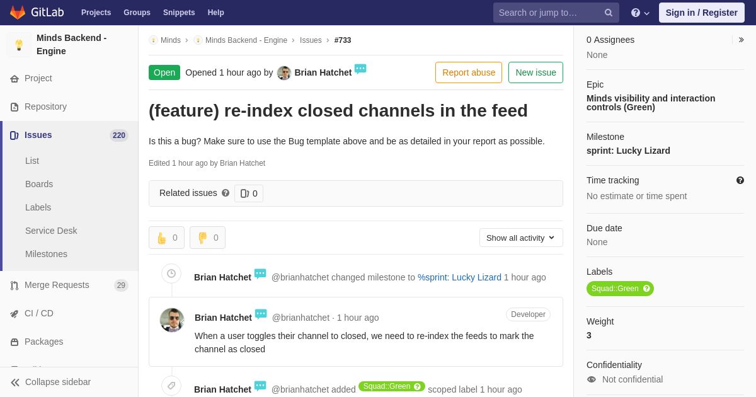The image size is (756, 397).
Task: Click the New issue button
Action: coord(535,72)
